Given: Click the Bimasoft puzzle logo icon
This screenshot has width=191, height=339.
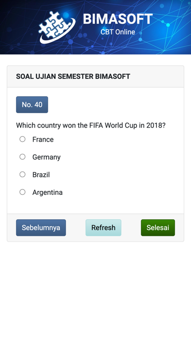Looking at the screenshot, I should click(x=57, y=27).
